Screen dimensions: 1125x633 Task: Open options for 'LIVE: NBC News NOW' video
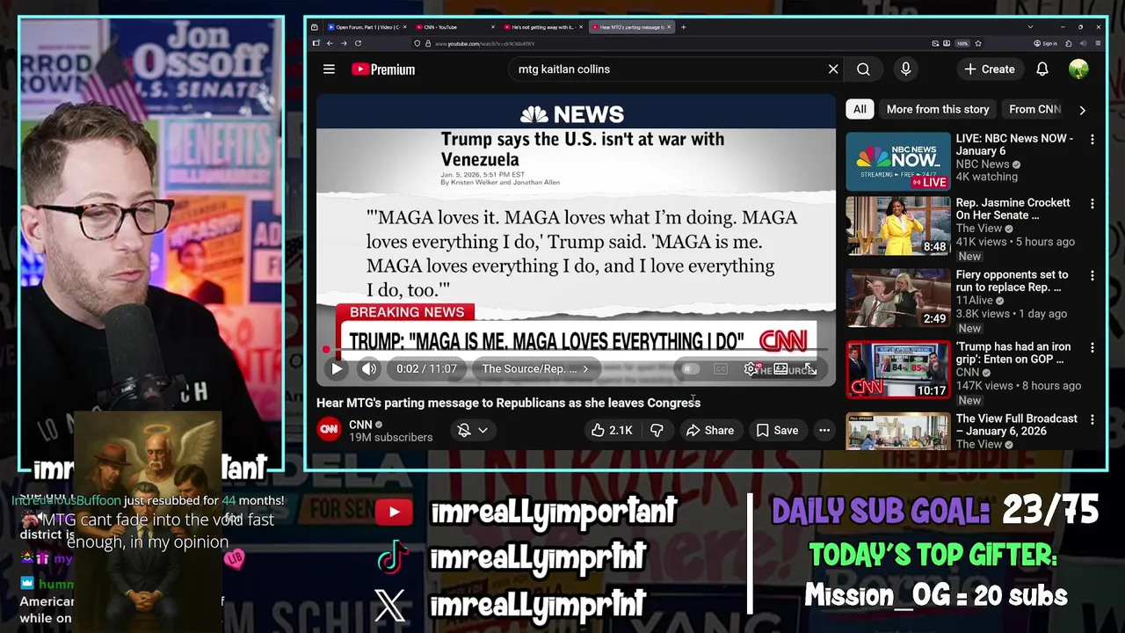pyautogui.click(x=1092, y=140)
